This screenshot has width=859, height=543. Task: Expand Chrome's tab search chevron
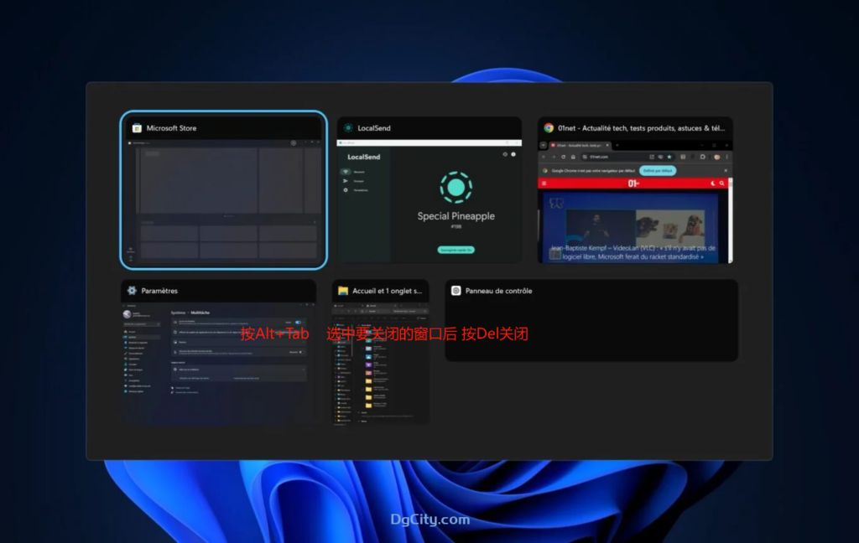[x=543, y=145]
